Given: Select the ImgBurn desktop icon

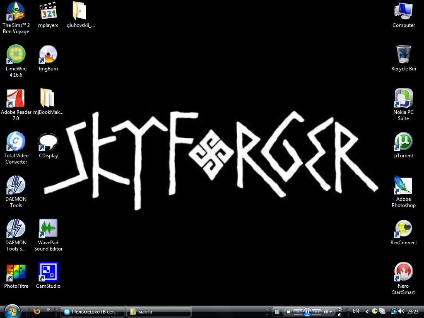Looking at the screenshot, I should pyautogui.click(x=48, y=58).
